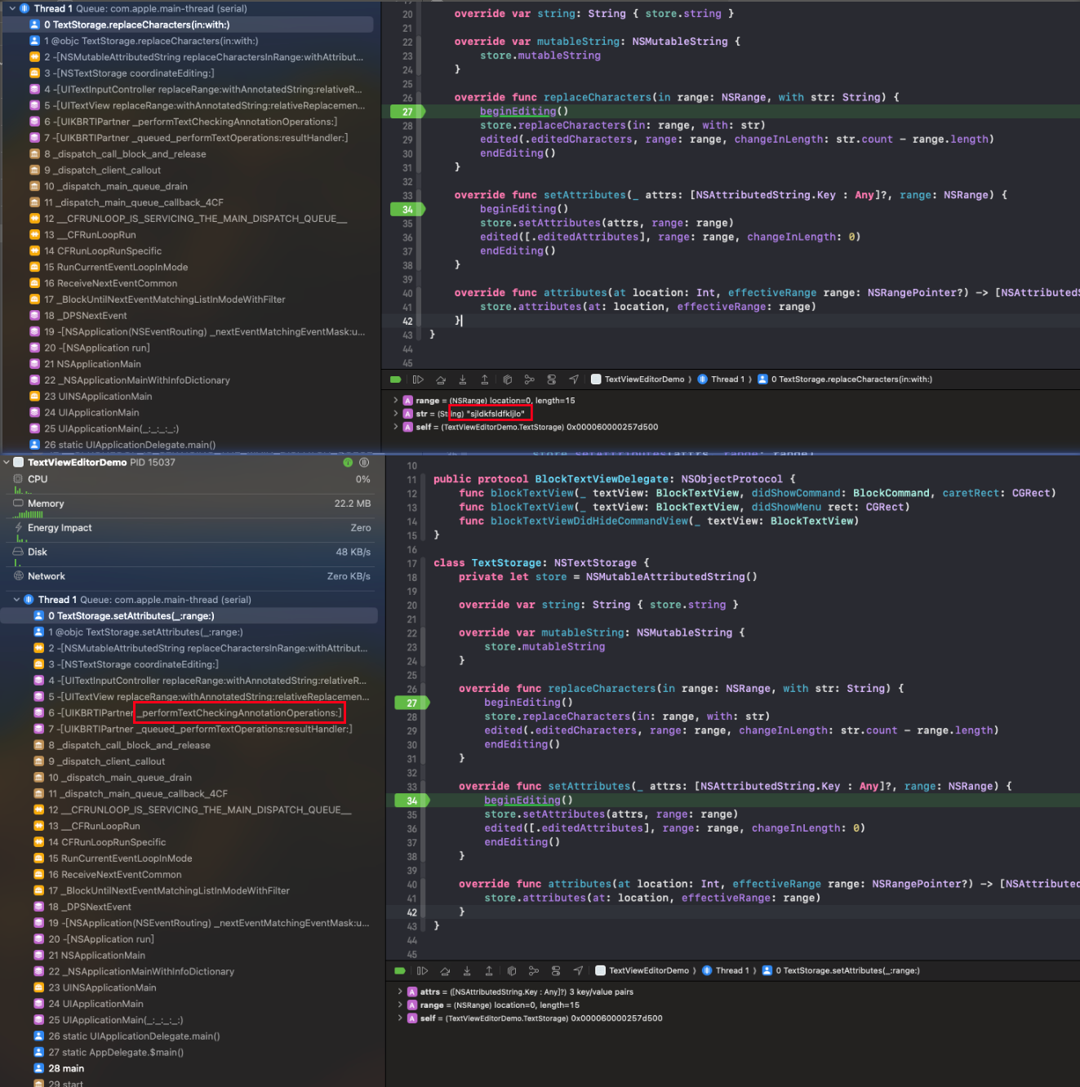Toggle line 27 breakpoint in the lower editor
The width and height of the screenshot is (1080, 1087).
411,703
